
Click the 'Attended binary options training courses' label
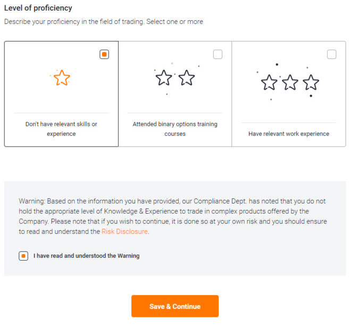point(175,129)
